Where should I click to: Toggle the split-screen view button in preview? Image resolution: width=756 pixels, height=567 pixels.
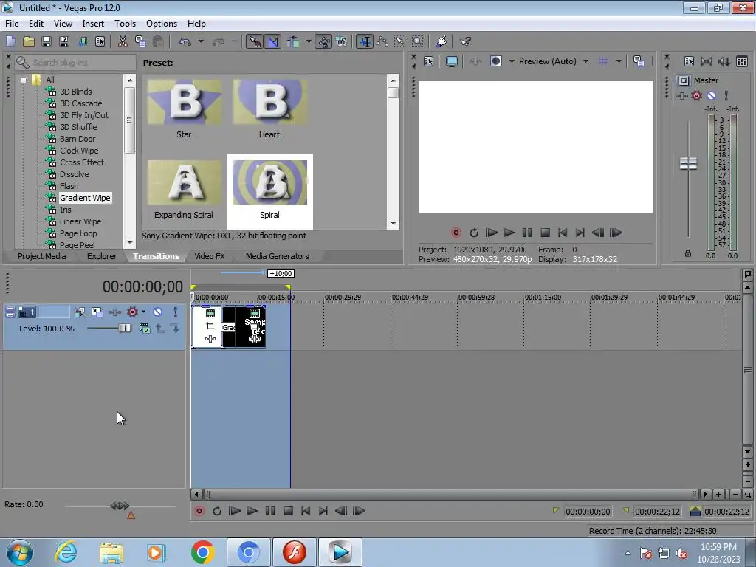(495, 61)
